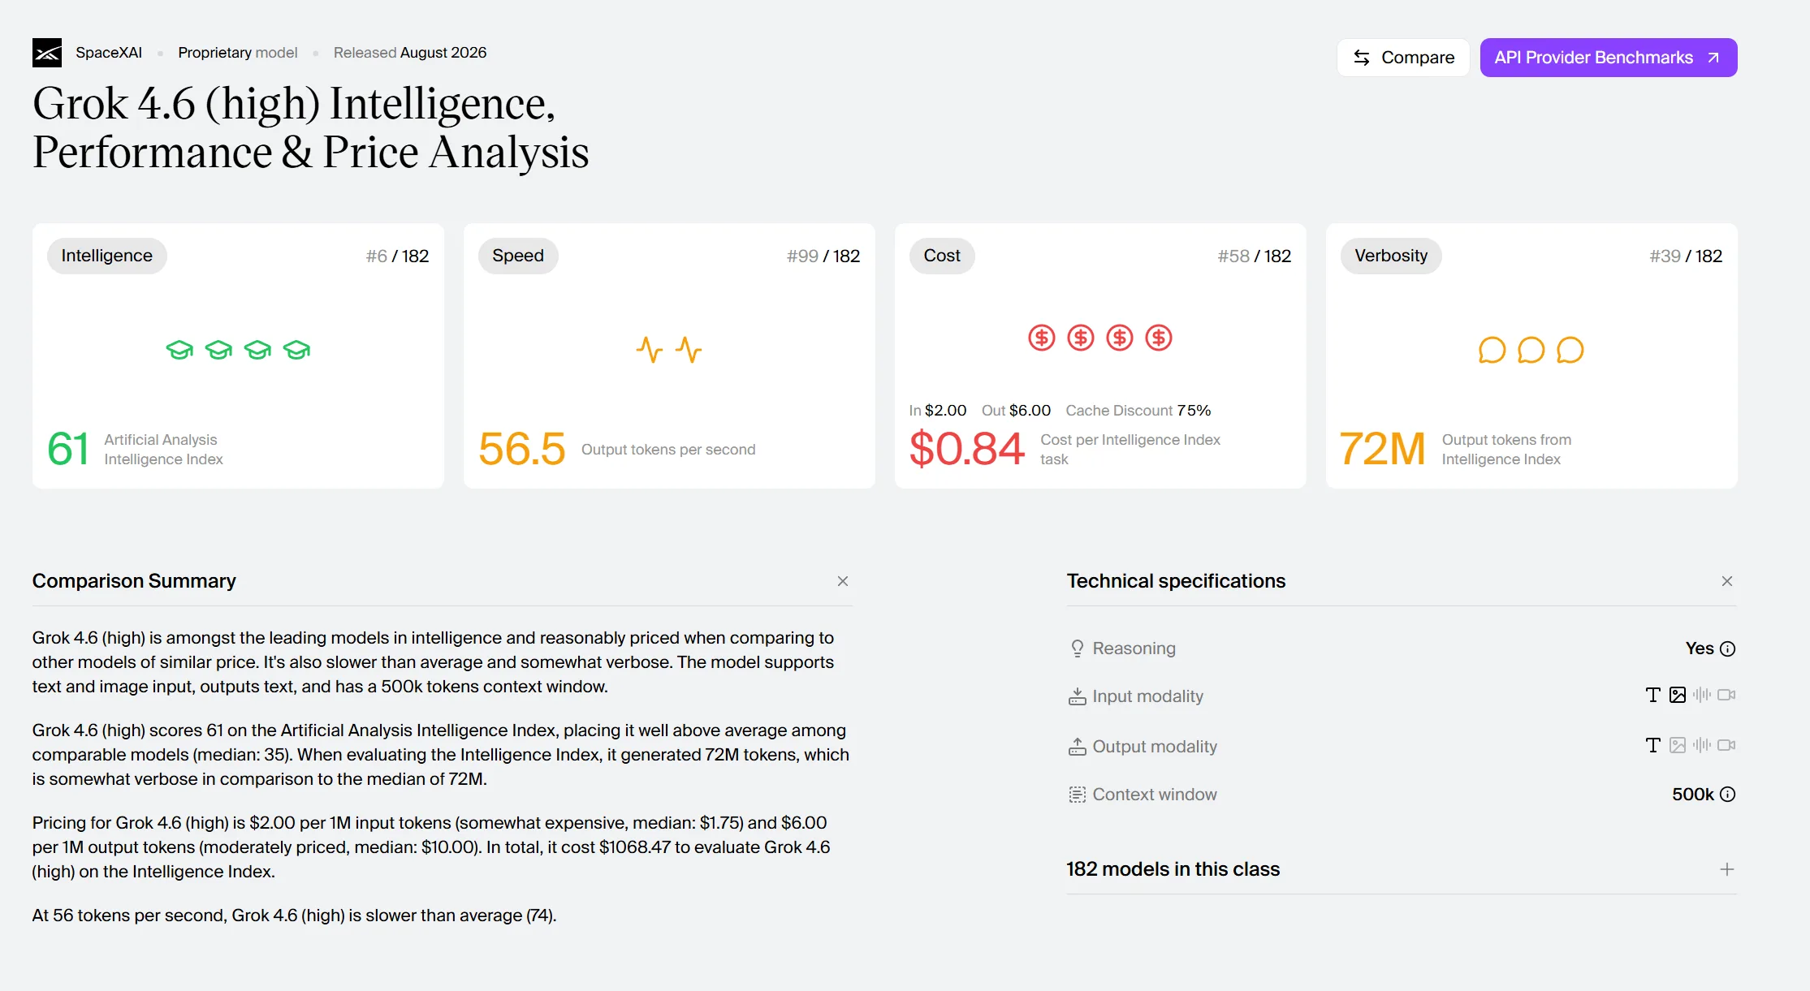Image resolution: width=1810 pixels, height=991 pixels.
Task: Click the image input modality icon
Action: click(1678, 695)
